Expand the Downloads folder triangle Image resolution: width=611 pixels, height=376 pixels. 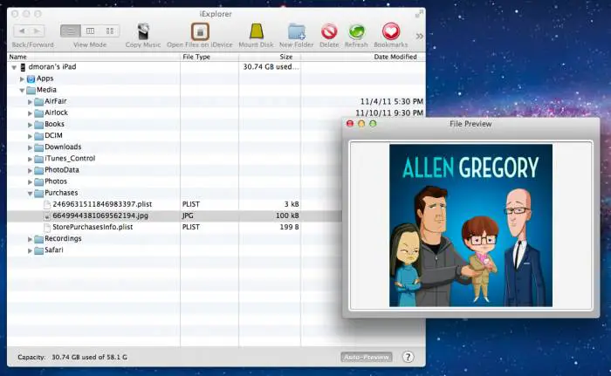click(x=30, y=147)
